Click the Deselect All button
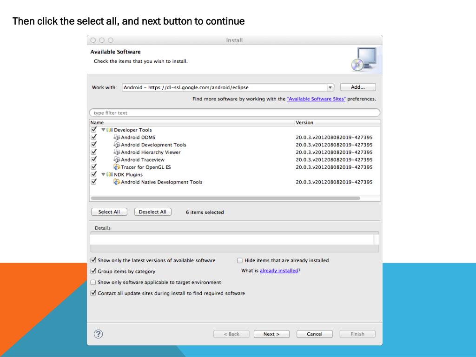 click(152, 212)
